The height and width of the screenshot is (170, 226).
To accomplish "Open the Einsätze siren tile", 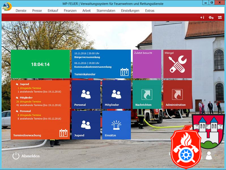I will [116, 125].
